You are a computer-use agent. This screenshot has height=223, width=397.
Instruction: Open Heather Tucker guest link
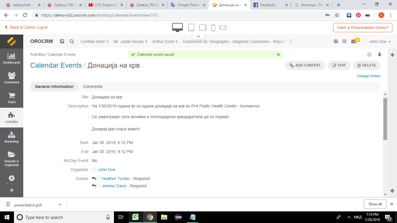pyautogui.click(x=116, y=179)
